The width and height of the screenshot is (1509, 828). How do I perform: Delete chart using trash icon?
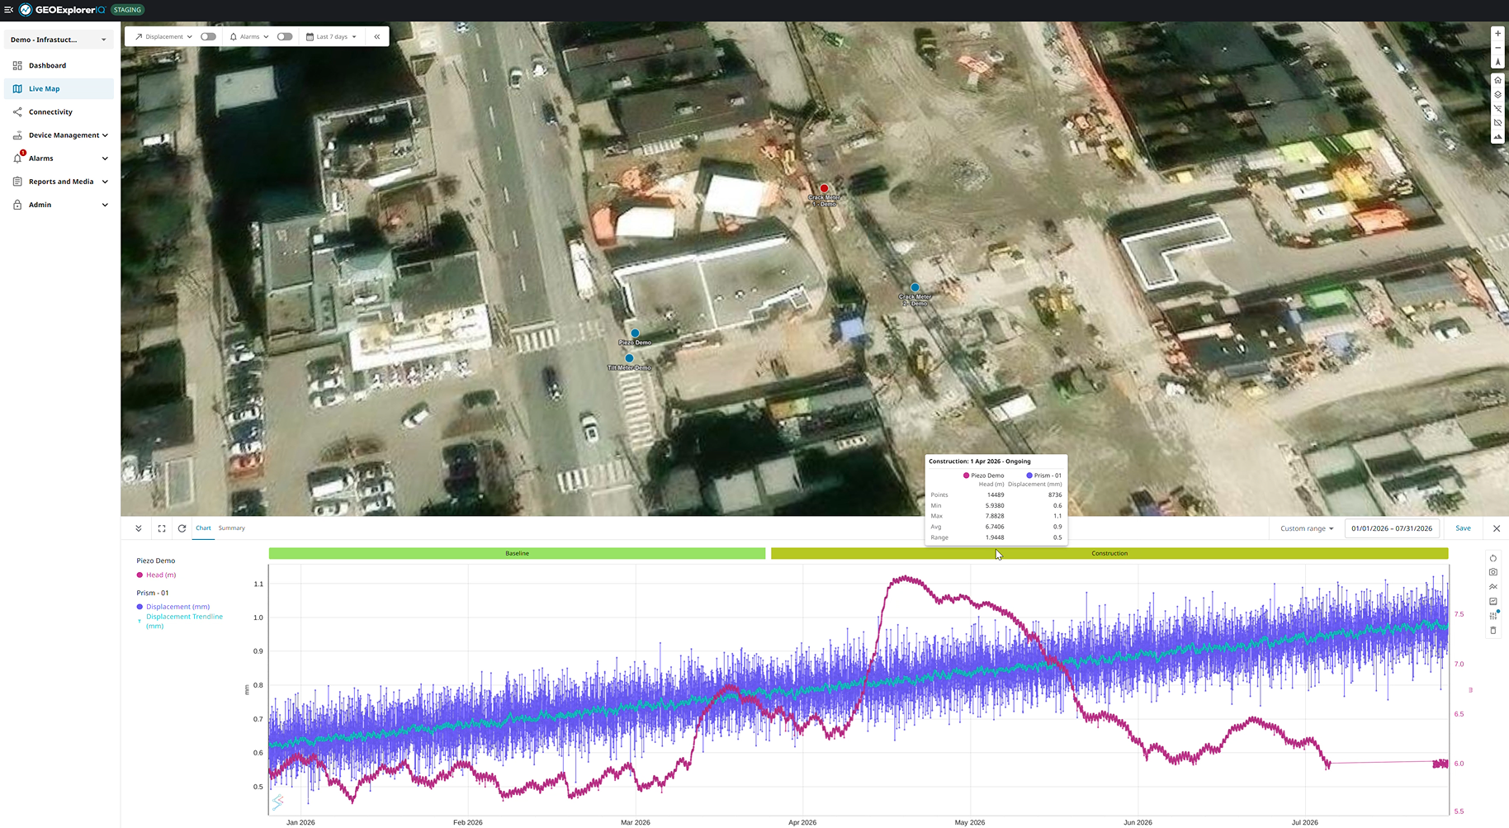point(1492,631)
